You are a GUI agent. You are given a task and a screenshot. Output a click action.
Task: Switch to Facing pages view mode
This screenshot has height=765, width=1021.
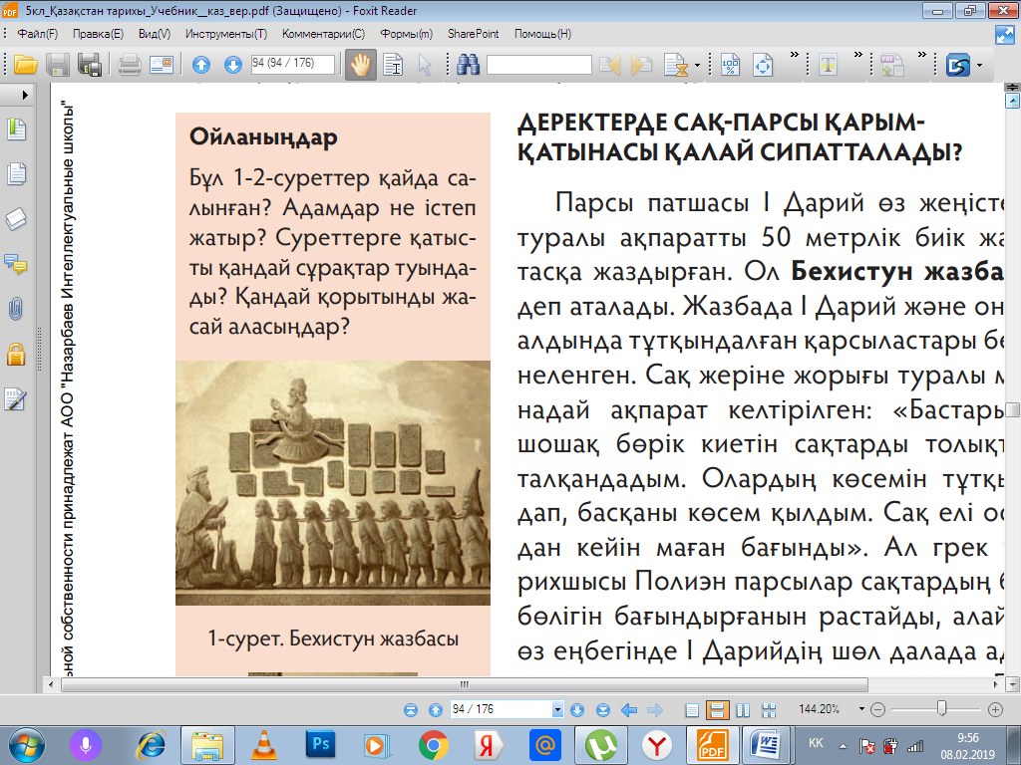tap(743, 709)
